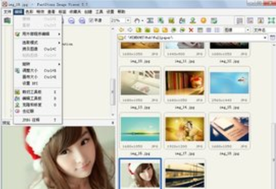Choose 调整大小 (Resize) in Edit menu

tap(38, 71)
